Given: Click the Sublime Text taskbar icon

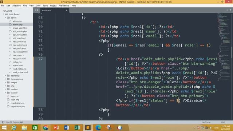Looking at the screenshot, I should pos(88,128).
